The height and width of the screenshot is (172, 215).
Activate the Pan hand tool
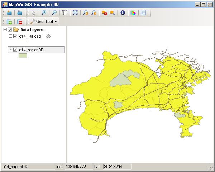point(64,13)
